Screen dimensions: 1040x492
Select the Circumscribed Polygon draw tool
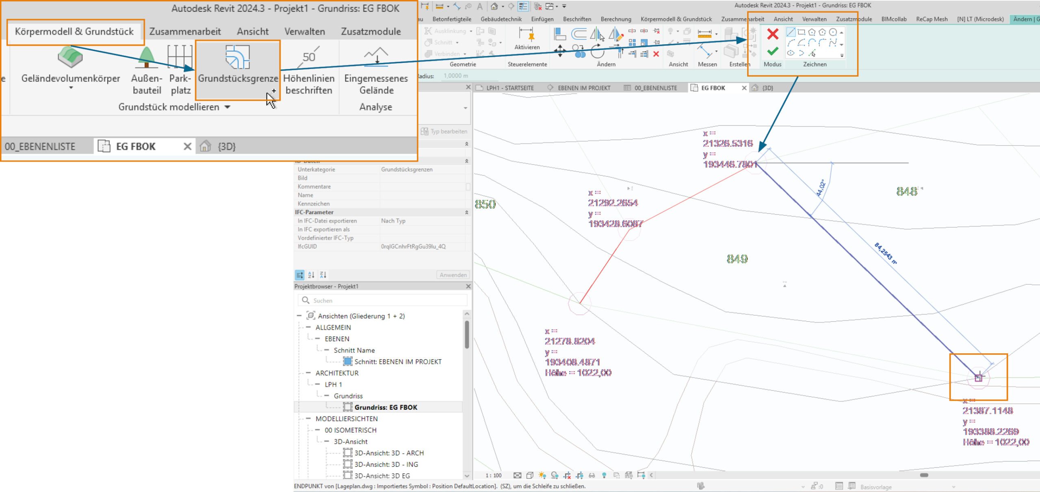822,32
